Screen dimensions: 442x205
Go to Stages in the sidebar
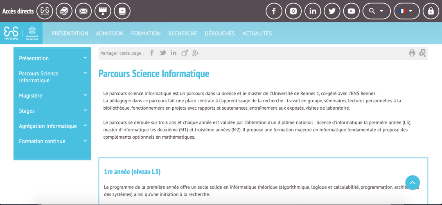tap(27, 111)
